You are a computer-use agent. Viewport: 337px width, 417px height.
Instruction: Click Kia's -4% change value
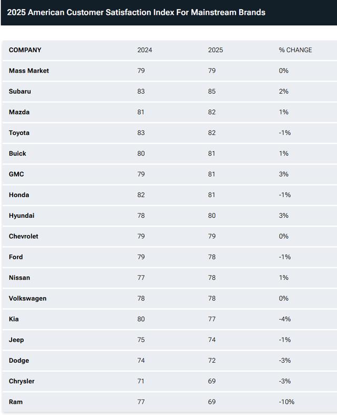[x=285, y=319]
